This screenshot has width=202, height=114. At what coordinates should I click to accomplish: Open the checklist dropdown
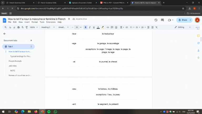(x=132, y=27)
